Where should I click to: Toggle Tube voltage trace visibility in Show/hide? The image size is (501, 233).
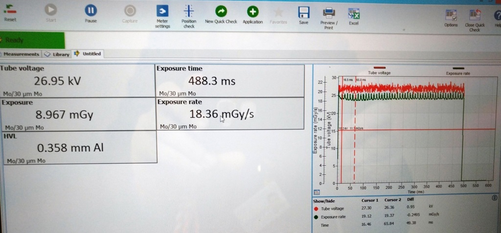click(x=316, y=208)
